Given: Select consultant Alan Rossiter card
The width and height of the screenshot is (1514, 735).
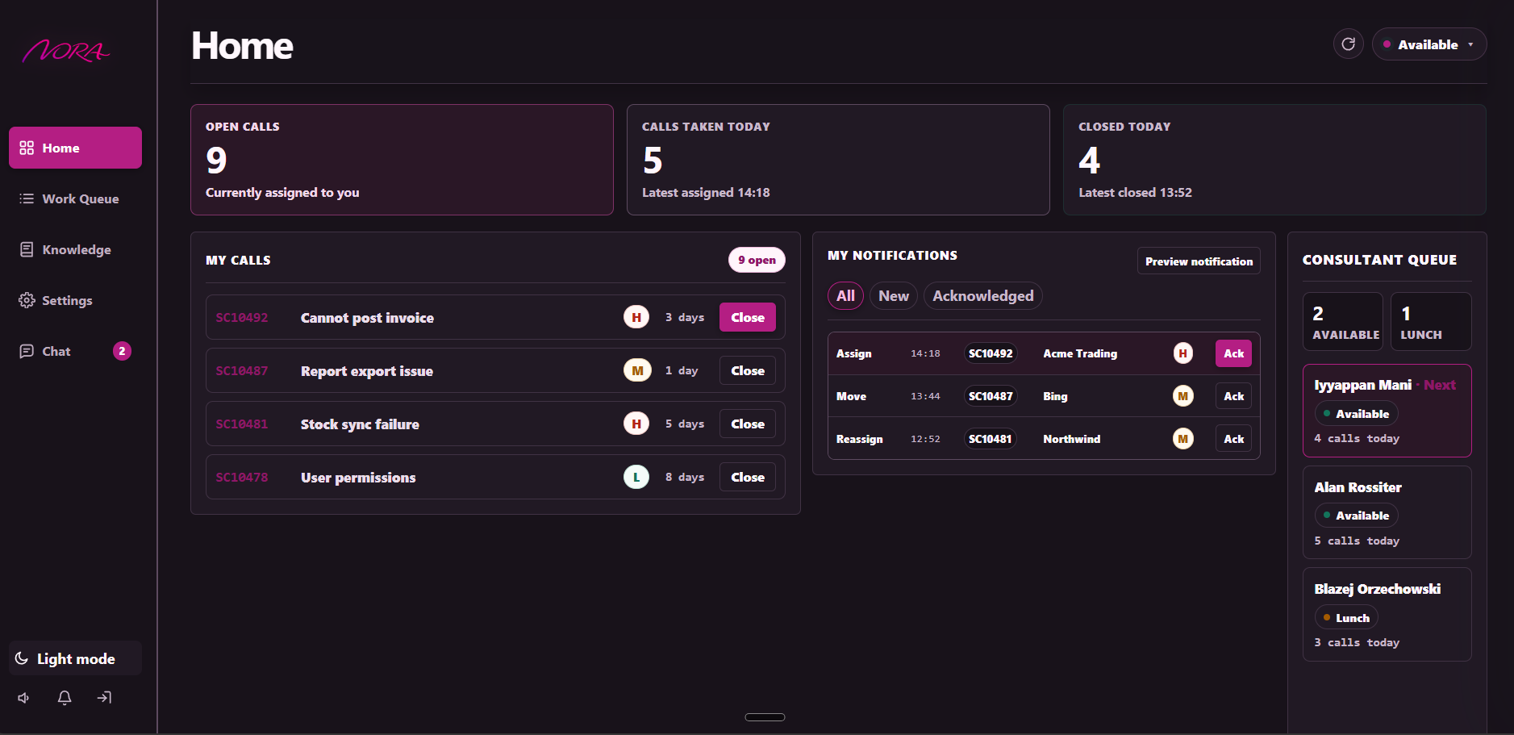Looking at the screenshot, I should point(1387,512).
